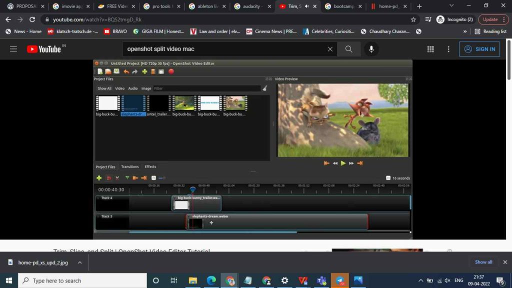Reload the current page
Image resolution: width=512 pixels, height=288 pixels.
tap(32, 19)
